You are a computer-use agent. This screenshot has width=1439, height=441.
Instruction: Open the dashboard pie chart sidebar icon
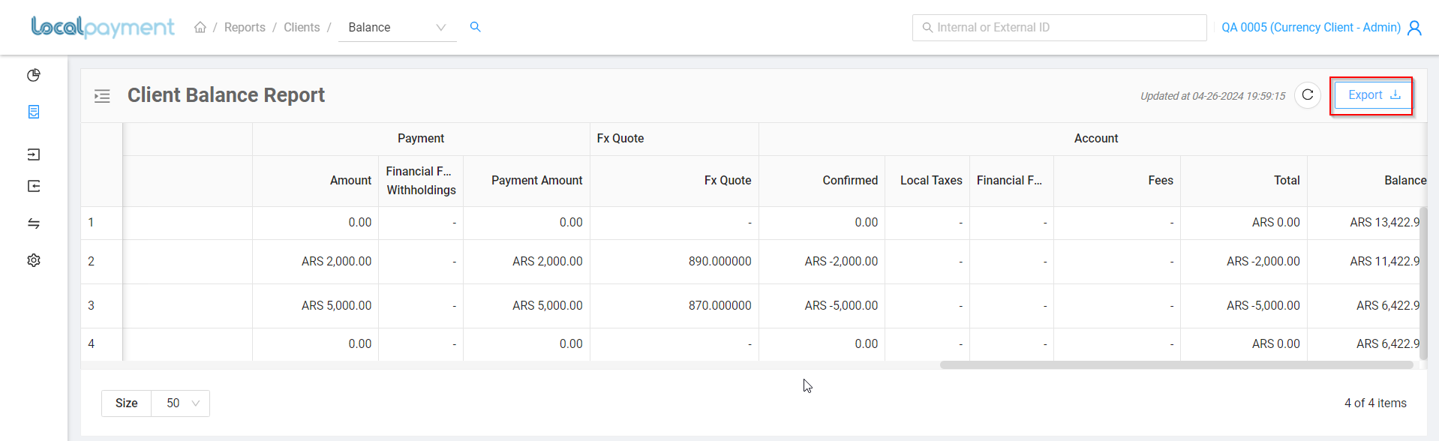click(x=34, y=75)
